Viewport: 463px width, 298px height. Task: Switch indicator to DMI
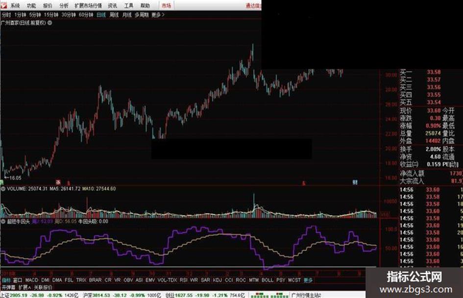46,280
